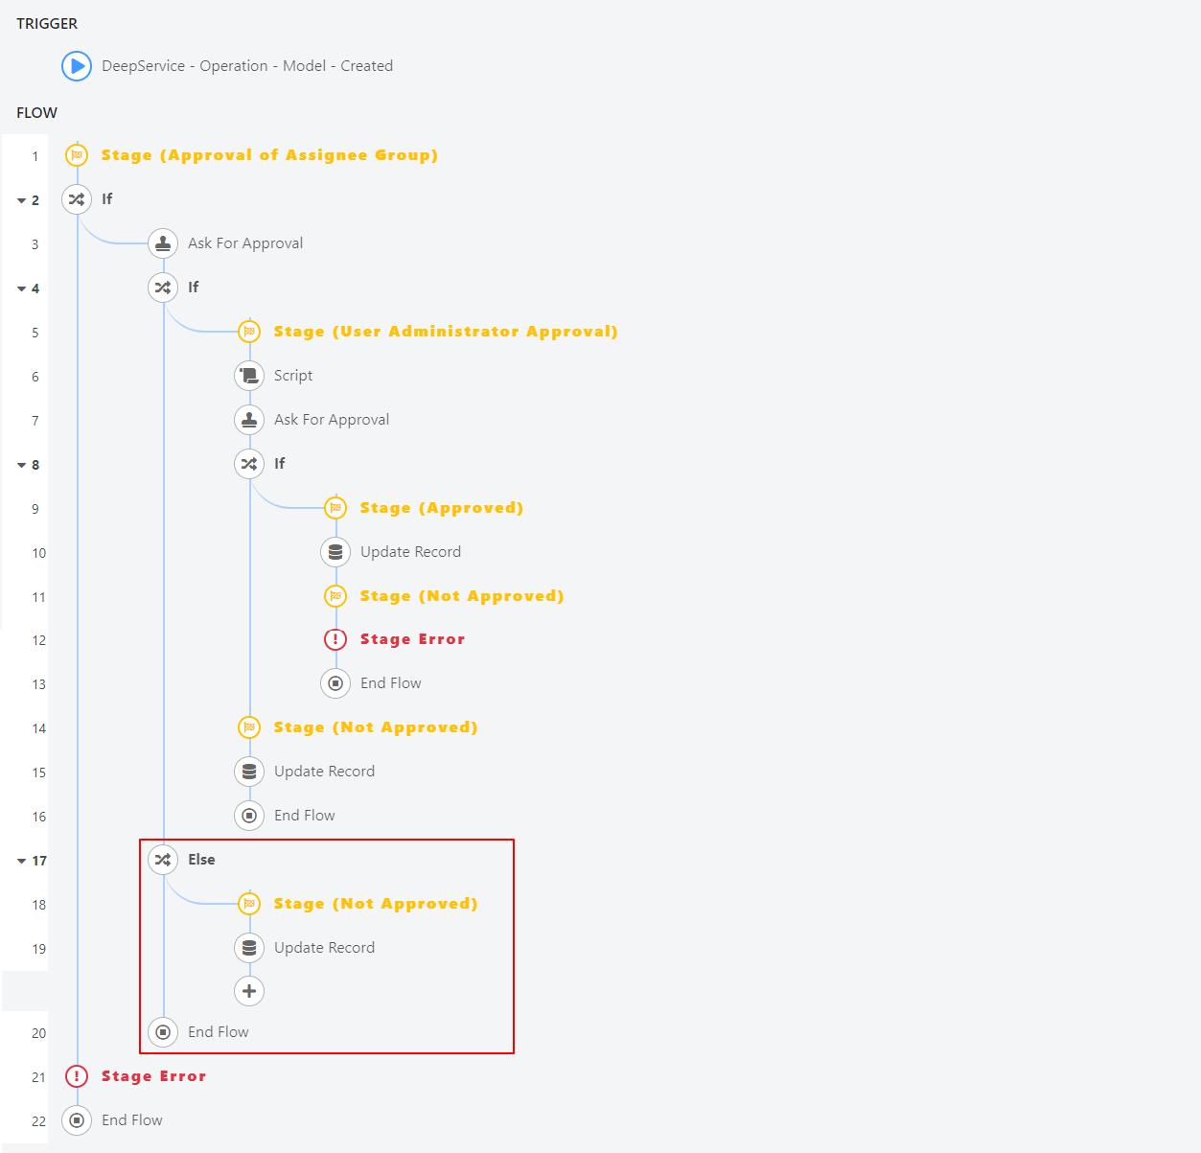Open the End Flow step on row 22
Screen dimensions: 1201x1153
click(132, 1120)
